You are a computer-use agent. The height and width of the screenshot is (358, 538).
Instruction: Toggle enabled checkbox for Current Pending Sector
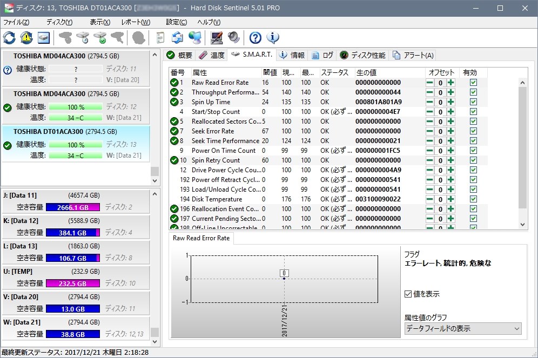[474, 219]
